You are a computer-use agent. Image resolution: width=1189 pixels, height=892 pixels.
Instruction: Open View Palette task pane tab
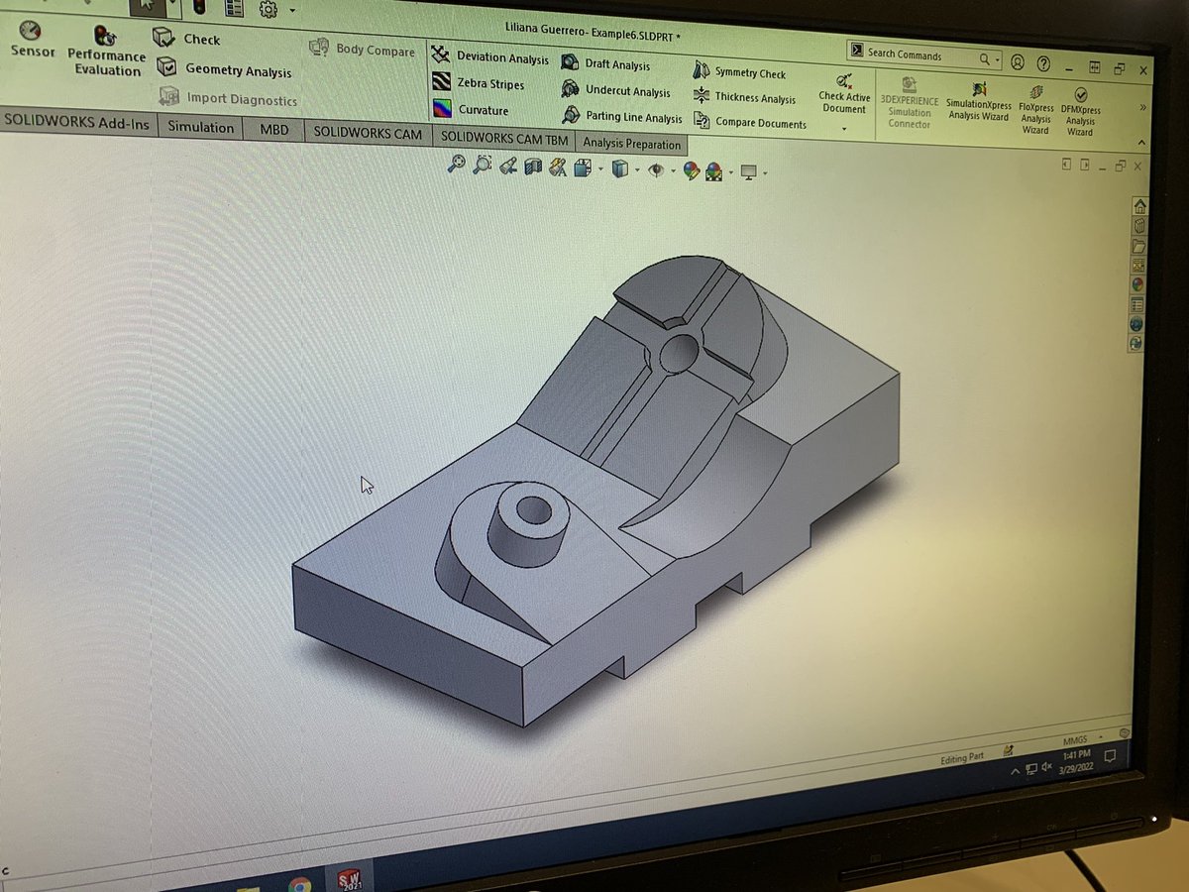(x=1138, y=265)
